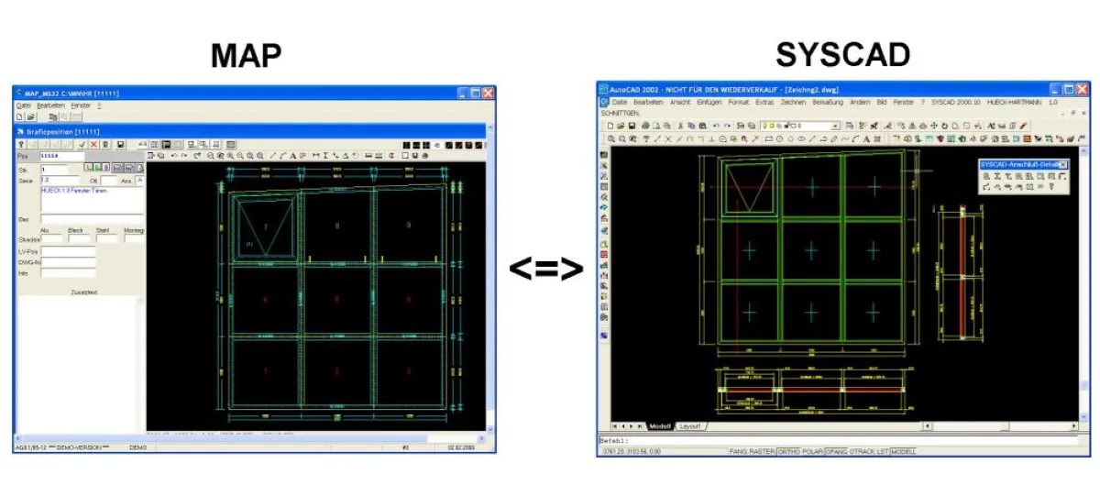Click the redo icon in AutoCAD toolbar
1100x496 pixels.
click(x=728, y=126)
